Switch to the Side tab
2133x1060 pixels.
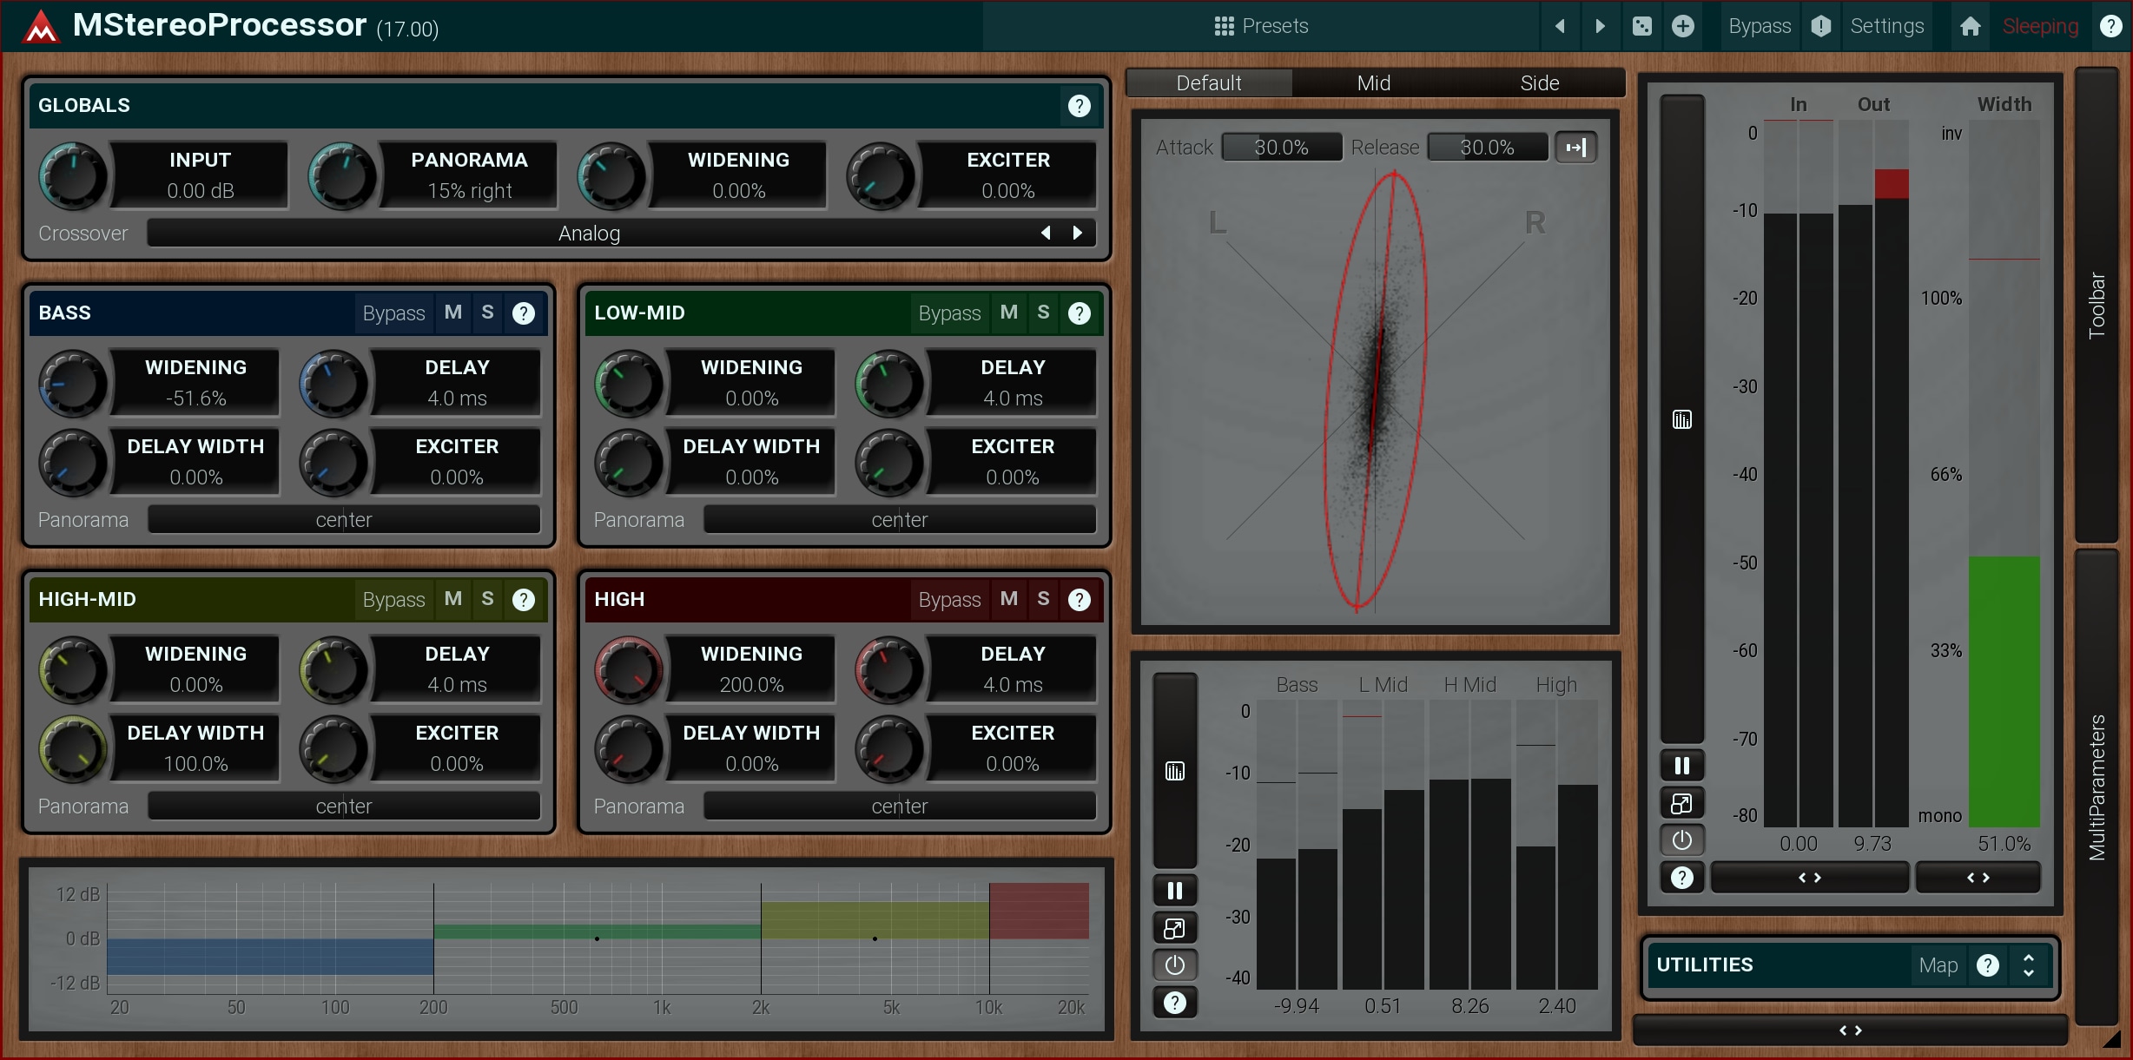coord(1539,83)
